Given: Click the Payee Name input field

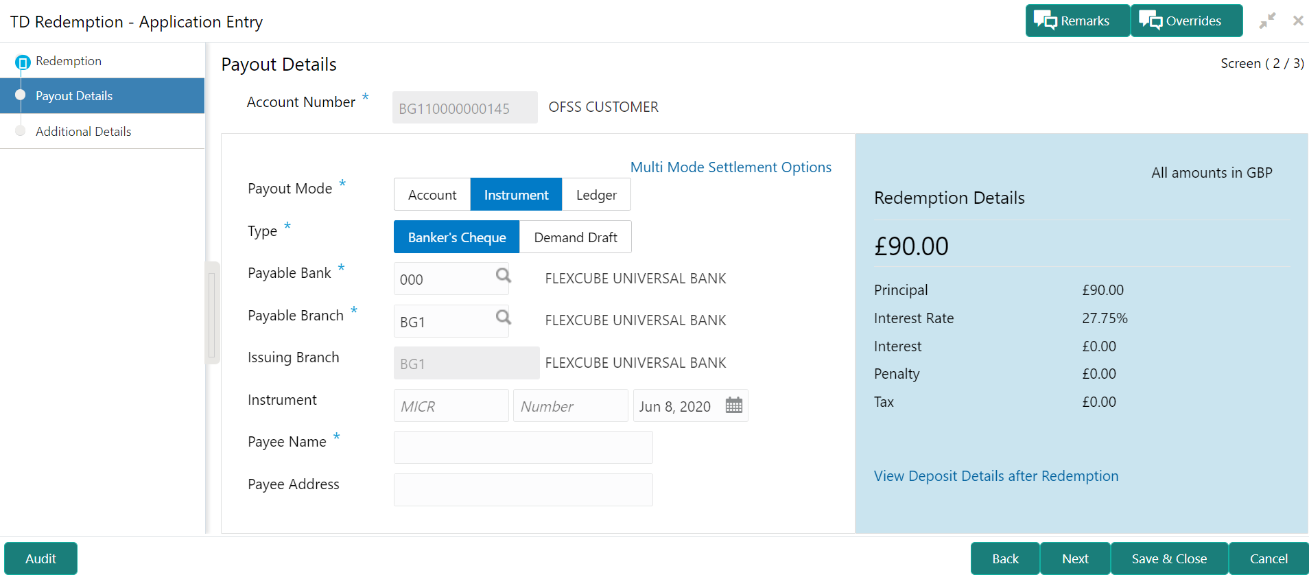Looking at the screenshot, I should pos(523,447).
